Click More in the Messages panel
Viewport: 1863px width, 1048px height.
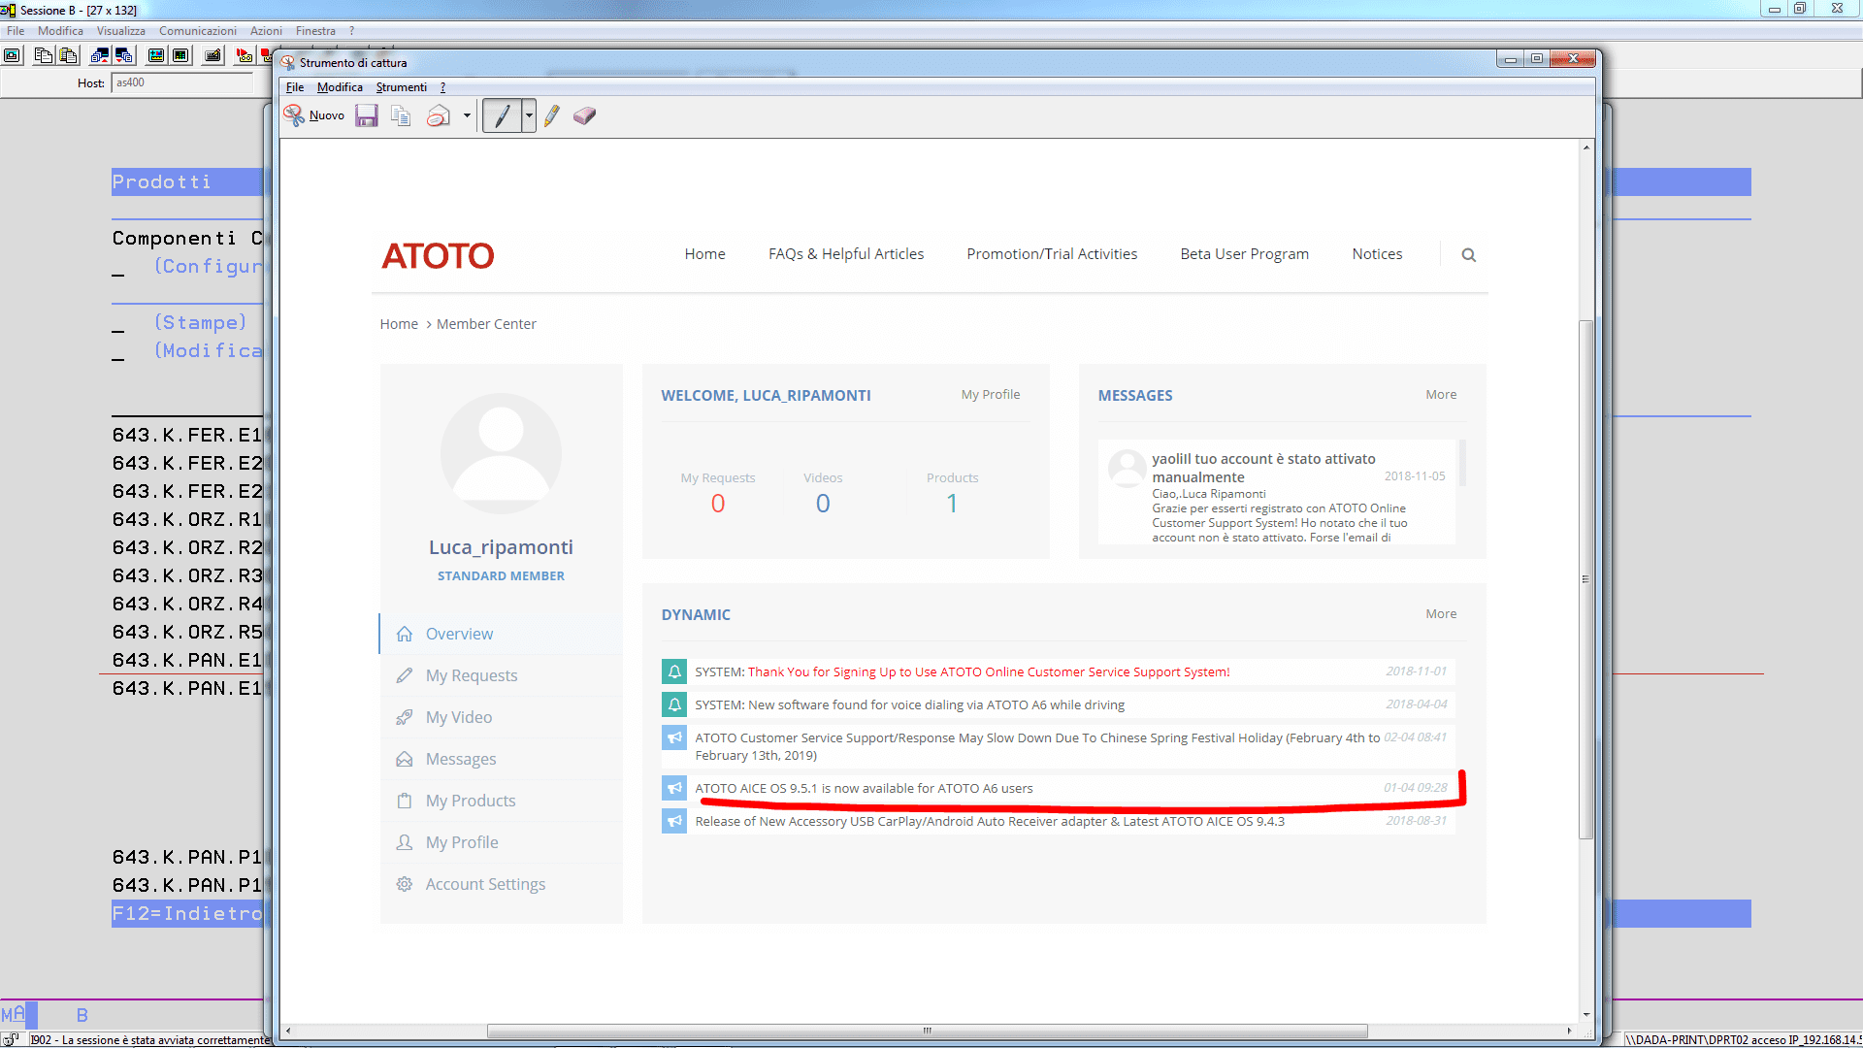pos(1441,395)
